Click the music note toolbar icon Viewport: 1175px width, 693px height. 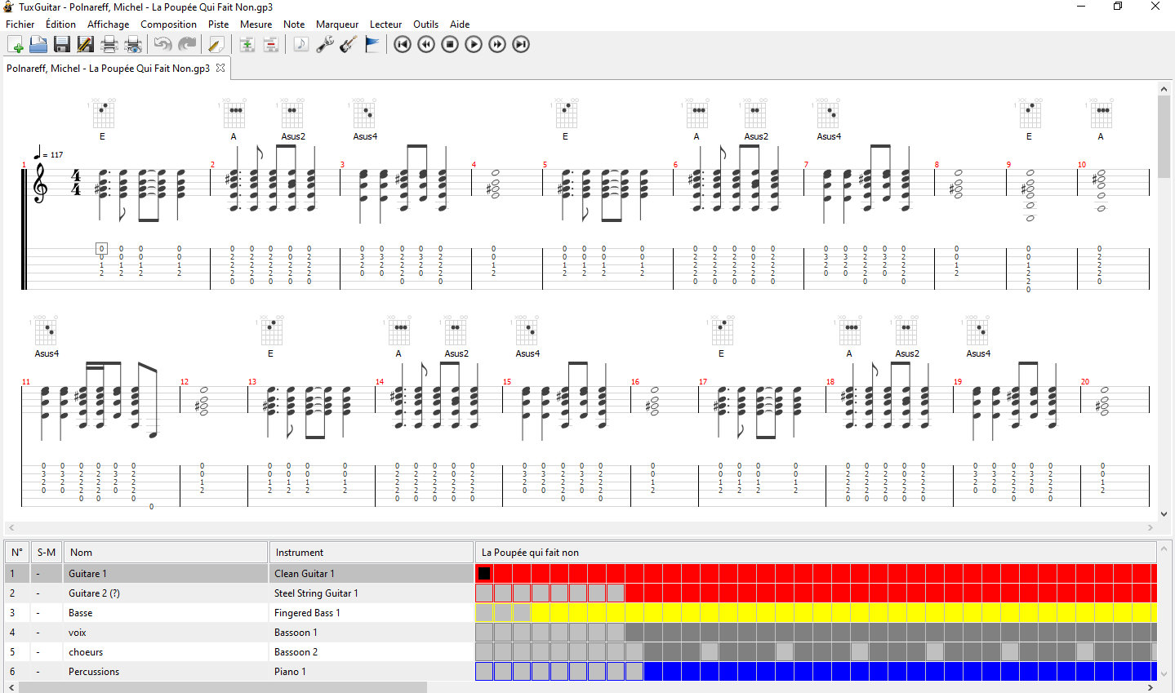(300, 44)
